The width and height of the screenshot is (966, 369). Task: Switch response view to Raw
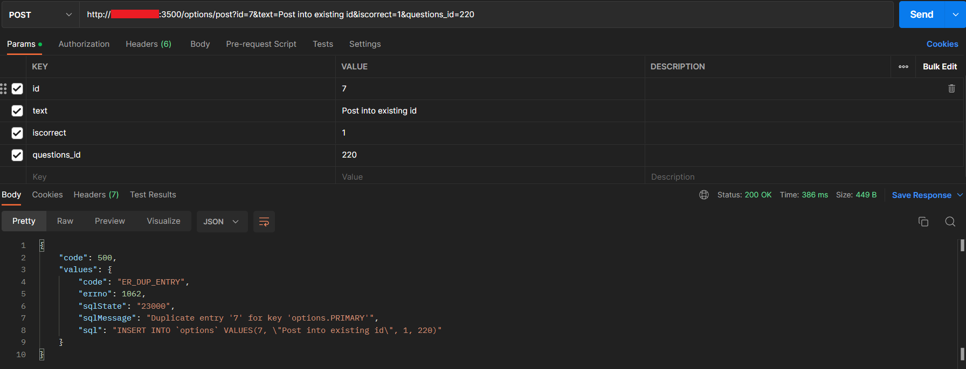(65, 221)
